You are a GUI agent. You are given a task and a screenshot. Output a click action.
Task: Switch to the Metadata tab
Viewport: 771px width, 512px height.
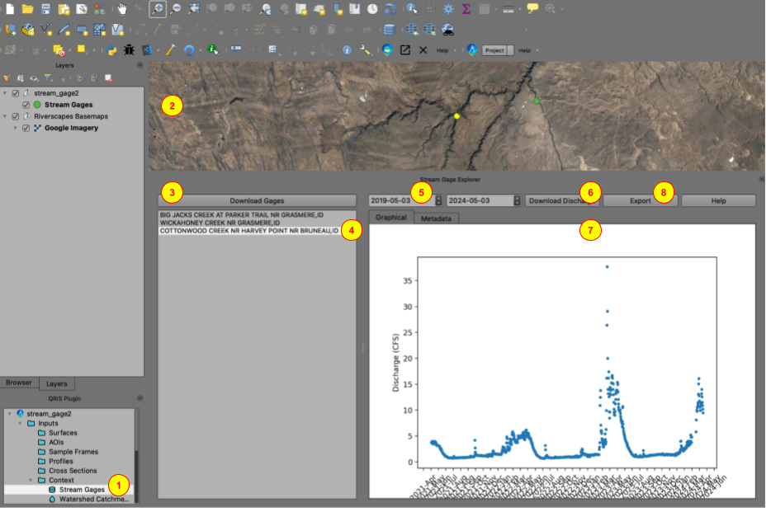pyautogui.click(x=436, y=218)
